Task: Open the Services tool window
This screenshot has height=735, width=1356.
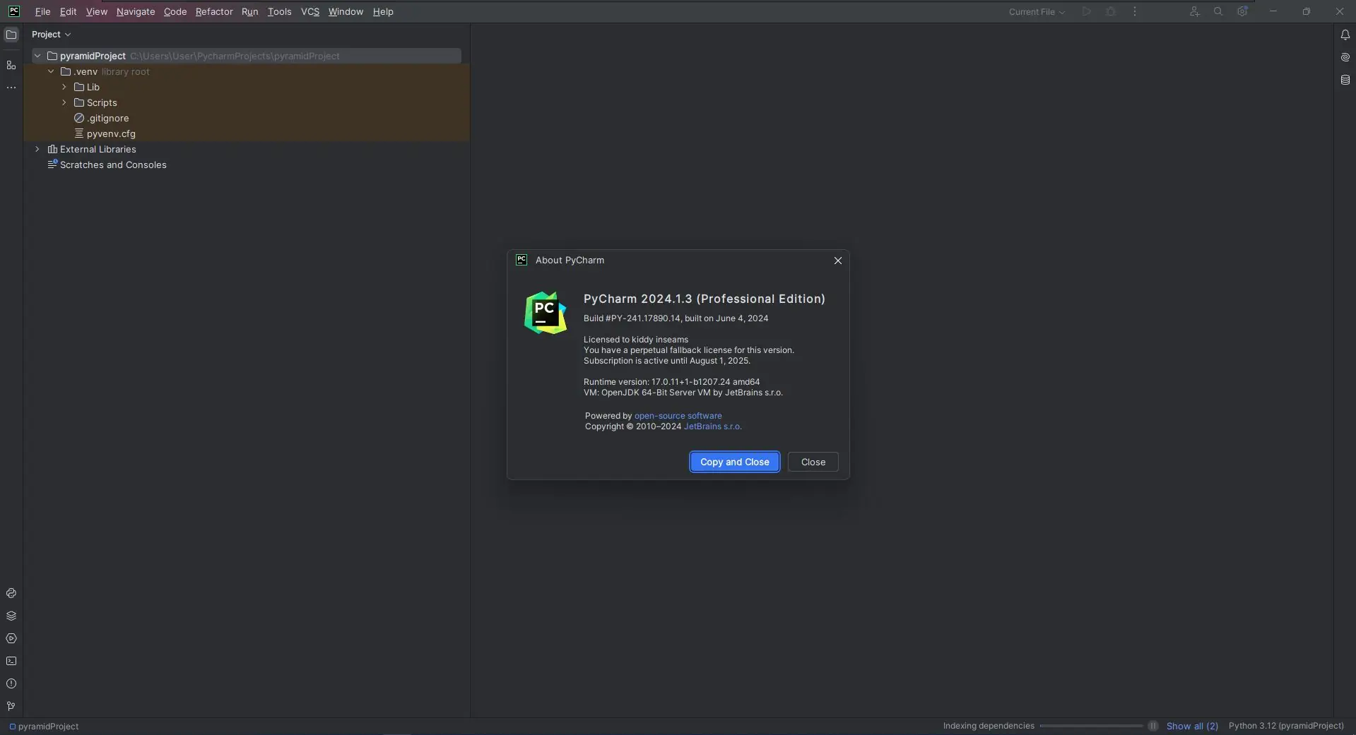Action: [x=11, y=639]
